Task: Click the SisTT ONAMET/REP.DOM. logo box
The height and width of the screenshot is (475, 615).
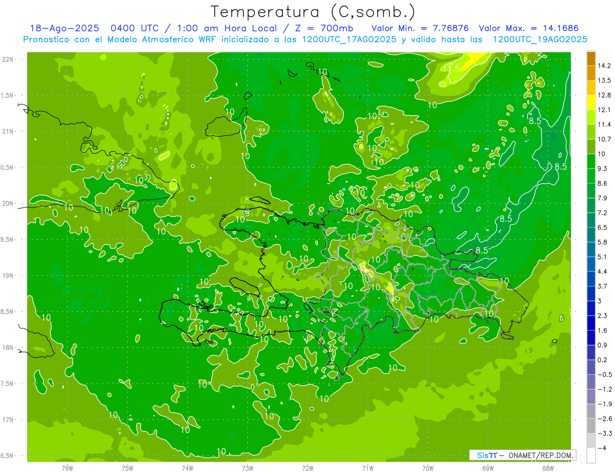Action: pos(522,455)
